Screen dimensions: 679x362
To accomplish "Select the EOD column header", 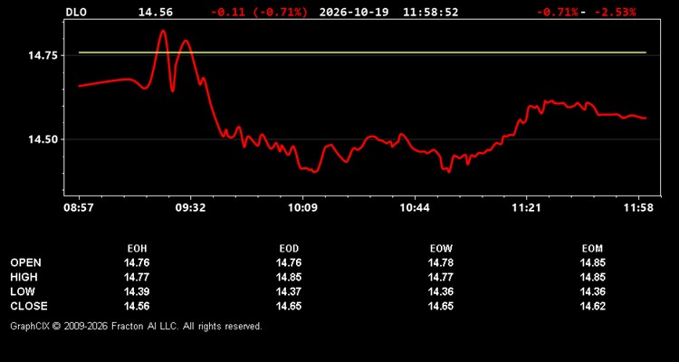I will tap(289, 249).
